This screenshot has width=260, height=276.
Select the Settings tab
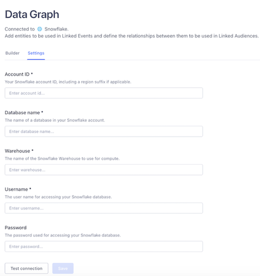[36, 53]
